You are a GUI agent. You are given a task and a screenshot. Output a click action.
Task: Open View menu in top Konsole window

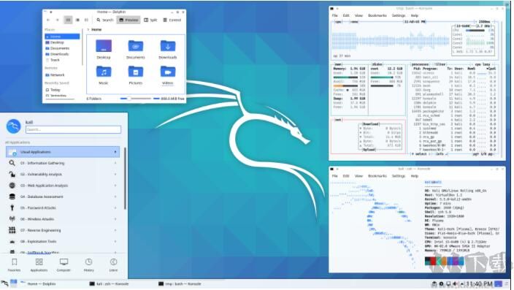pyautogui.click(x=359, y=15)
